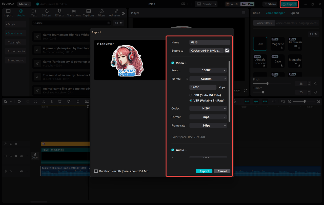
Task: Open the Menu in the top-left corner
Action: pyautogui.click(x=24, y=4)
